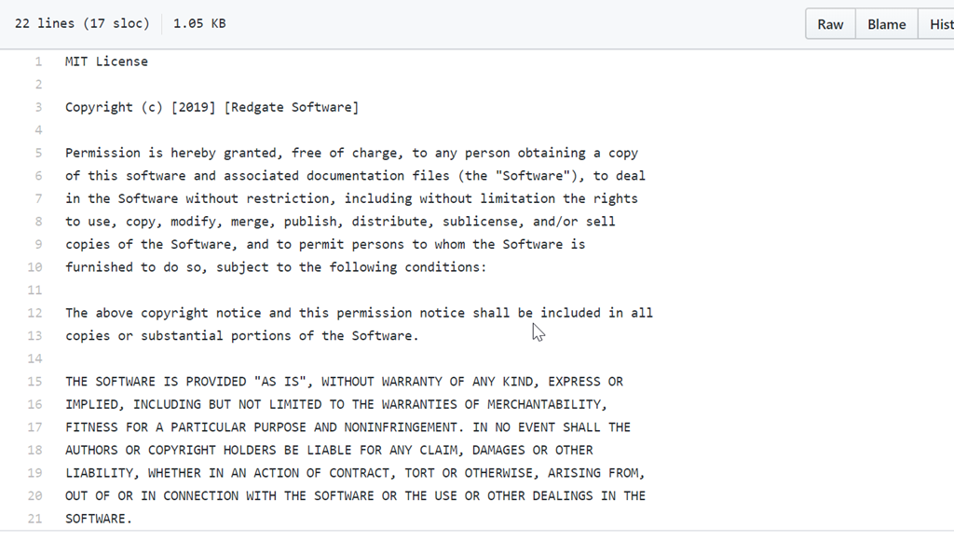Select line number 10
Viewport: 954px width, 541px height.
(35, 267)
